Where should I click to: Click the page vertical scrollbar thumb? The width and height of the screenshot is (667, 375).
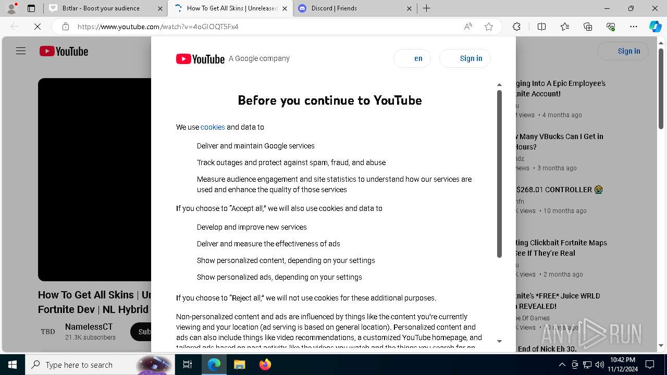click(x=661, y=89)
